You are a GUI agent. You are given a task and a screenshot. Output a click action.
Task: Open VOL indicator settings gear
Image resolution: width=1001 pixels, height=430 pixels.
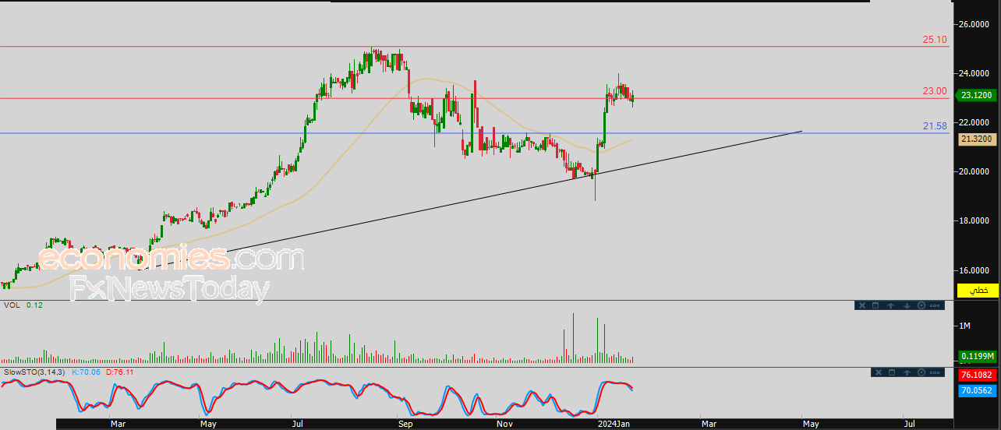pyautogui.click(x=921, y=305)
